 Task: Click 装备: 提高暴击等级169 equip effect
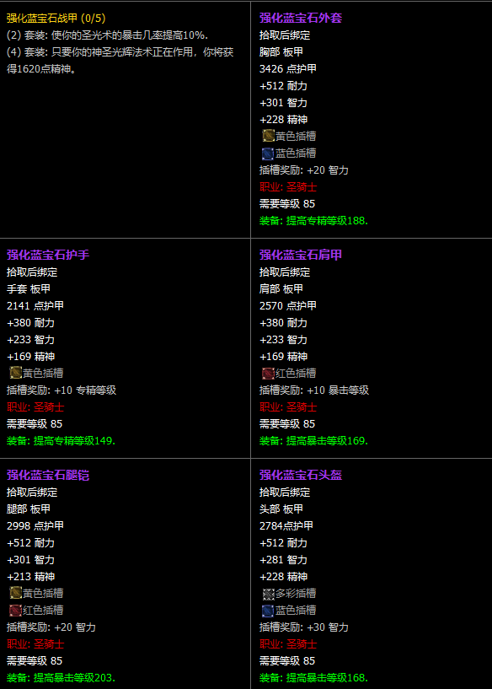click(313, 441)
